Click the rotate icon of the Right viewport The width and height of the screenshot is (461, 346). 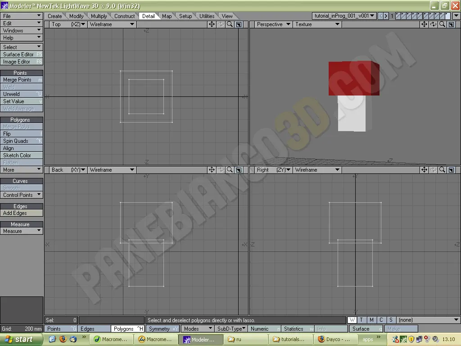[x=434, y=170]
